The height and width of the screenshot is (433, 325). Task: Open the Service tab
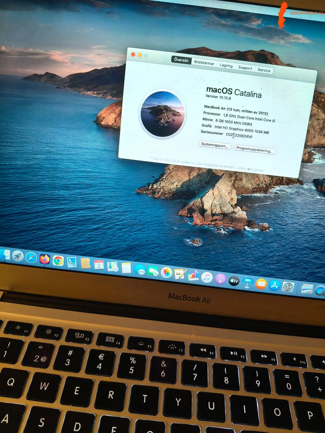[x=264, y=70]
